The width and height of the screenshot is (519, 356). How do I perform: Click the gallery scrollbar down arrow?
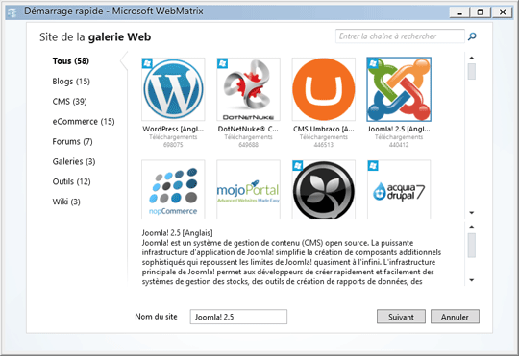tap(472, 213)
